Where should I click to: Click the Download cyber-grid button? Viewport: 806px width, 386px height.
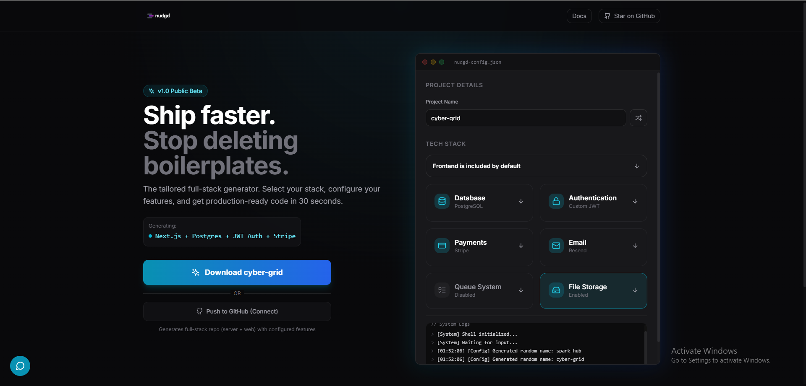click(x=237, y=272)
